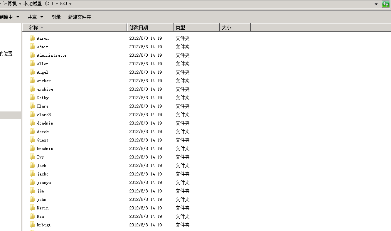The height and width of the screenshot is (231, 391).
Task: Click the Kevin folder icon
Action: (x=32, y=207)
